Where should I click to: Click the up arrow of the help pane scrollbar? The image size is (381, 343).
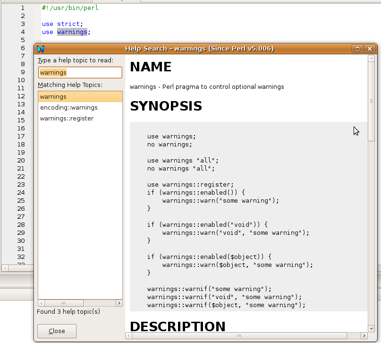pyautogui.click(x=371, y=59)
